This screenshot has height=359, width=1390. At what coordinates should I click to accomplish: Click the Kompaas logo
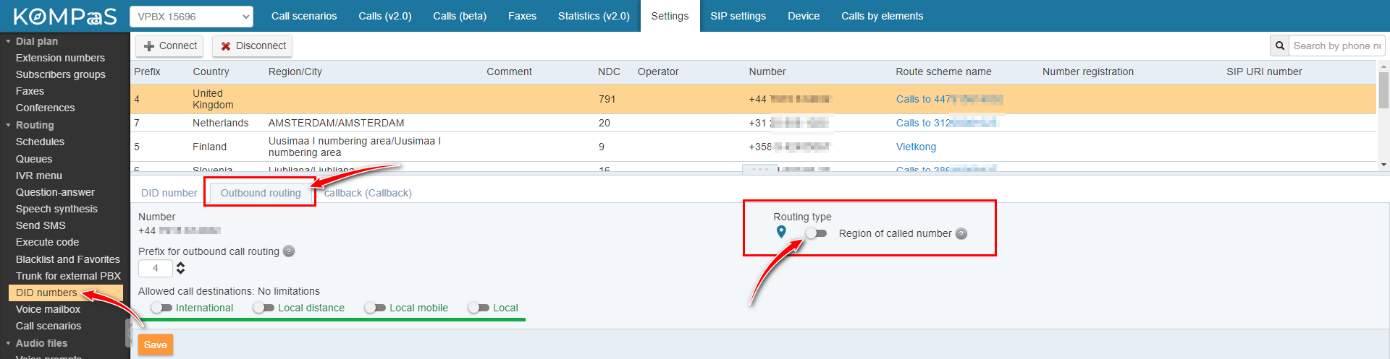[65, 16]
